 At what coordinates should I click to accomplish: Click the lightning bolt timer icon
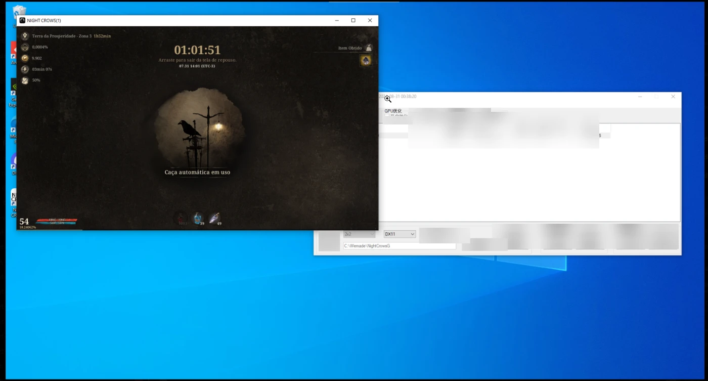pyautogui.click(x=25, y=69)
